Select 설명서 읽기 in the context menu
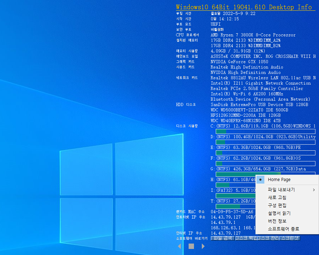The image size is (319, 255). click(287, 213)
